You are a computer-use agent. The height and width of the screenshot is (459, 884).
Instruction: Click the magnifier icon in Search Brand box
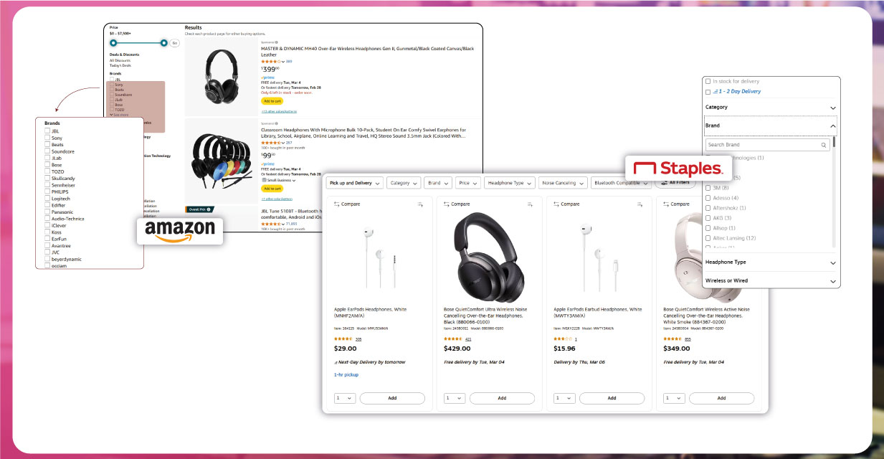tap(824, 145)
